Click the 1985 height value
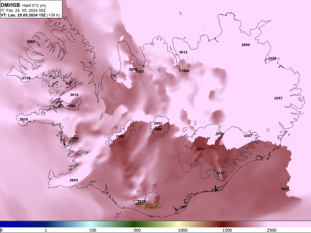Screen dimensions: 311x233 (31, 42)
